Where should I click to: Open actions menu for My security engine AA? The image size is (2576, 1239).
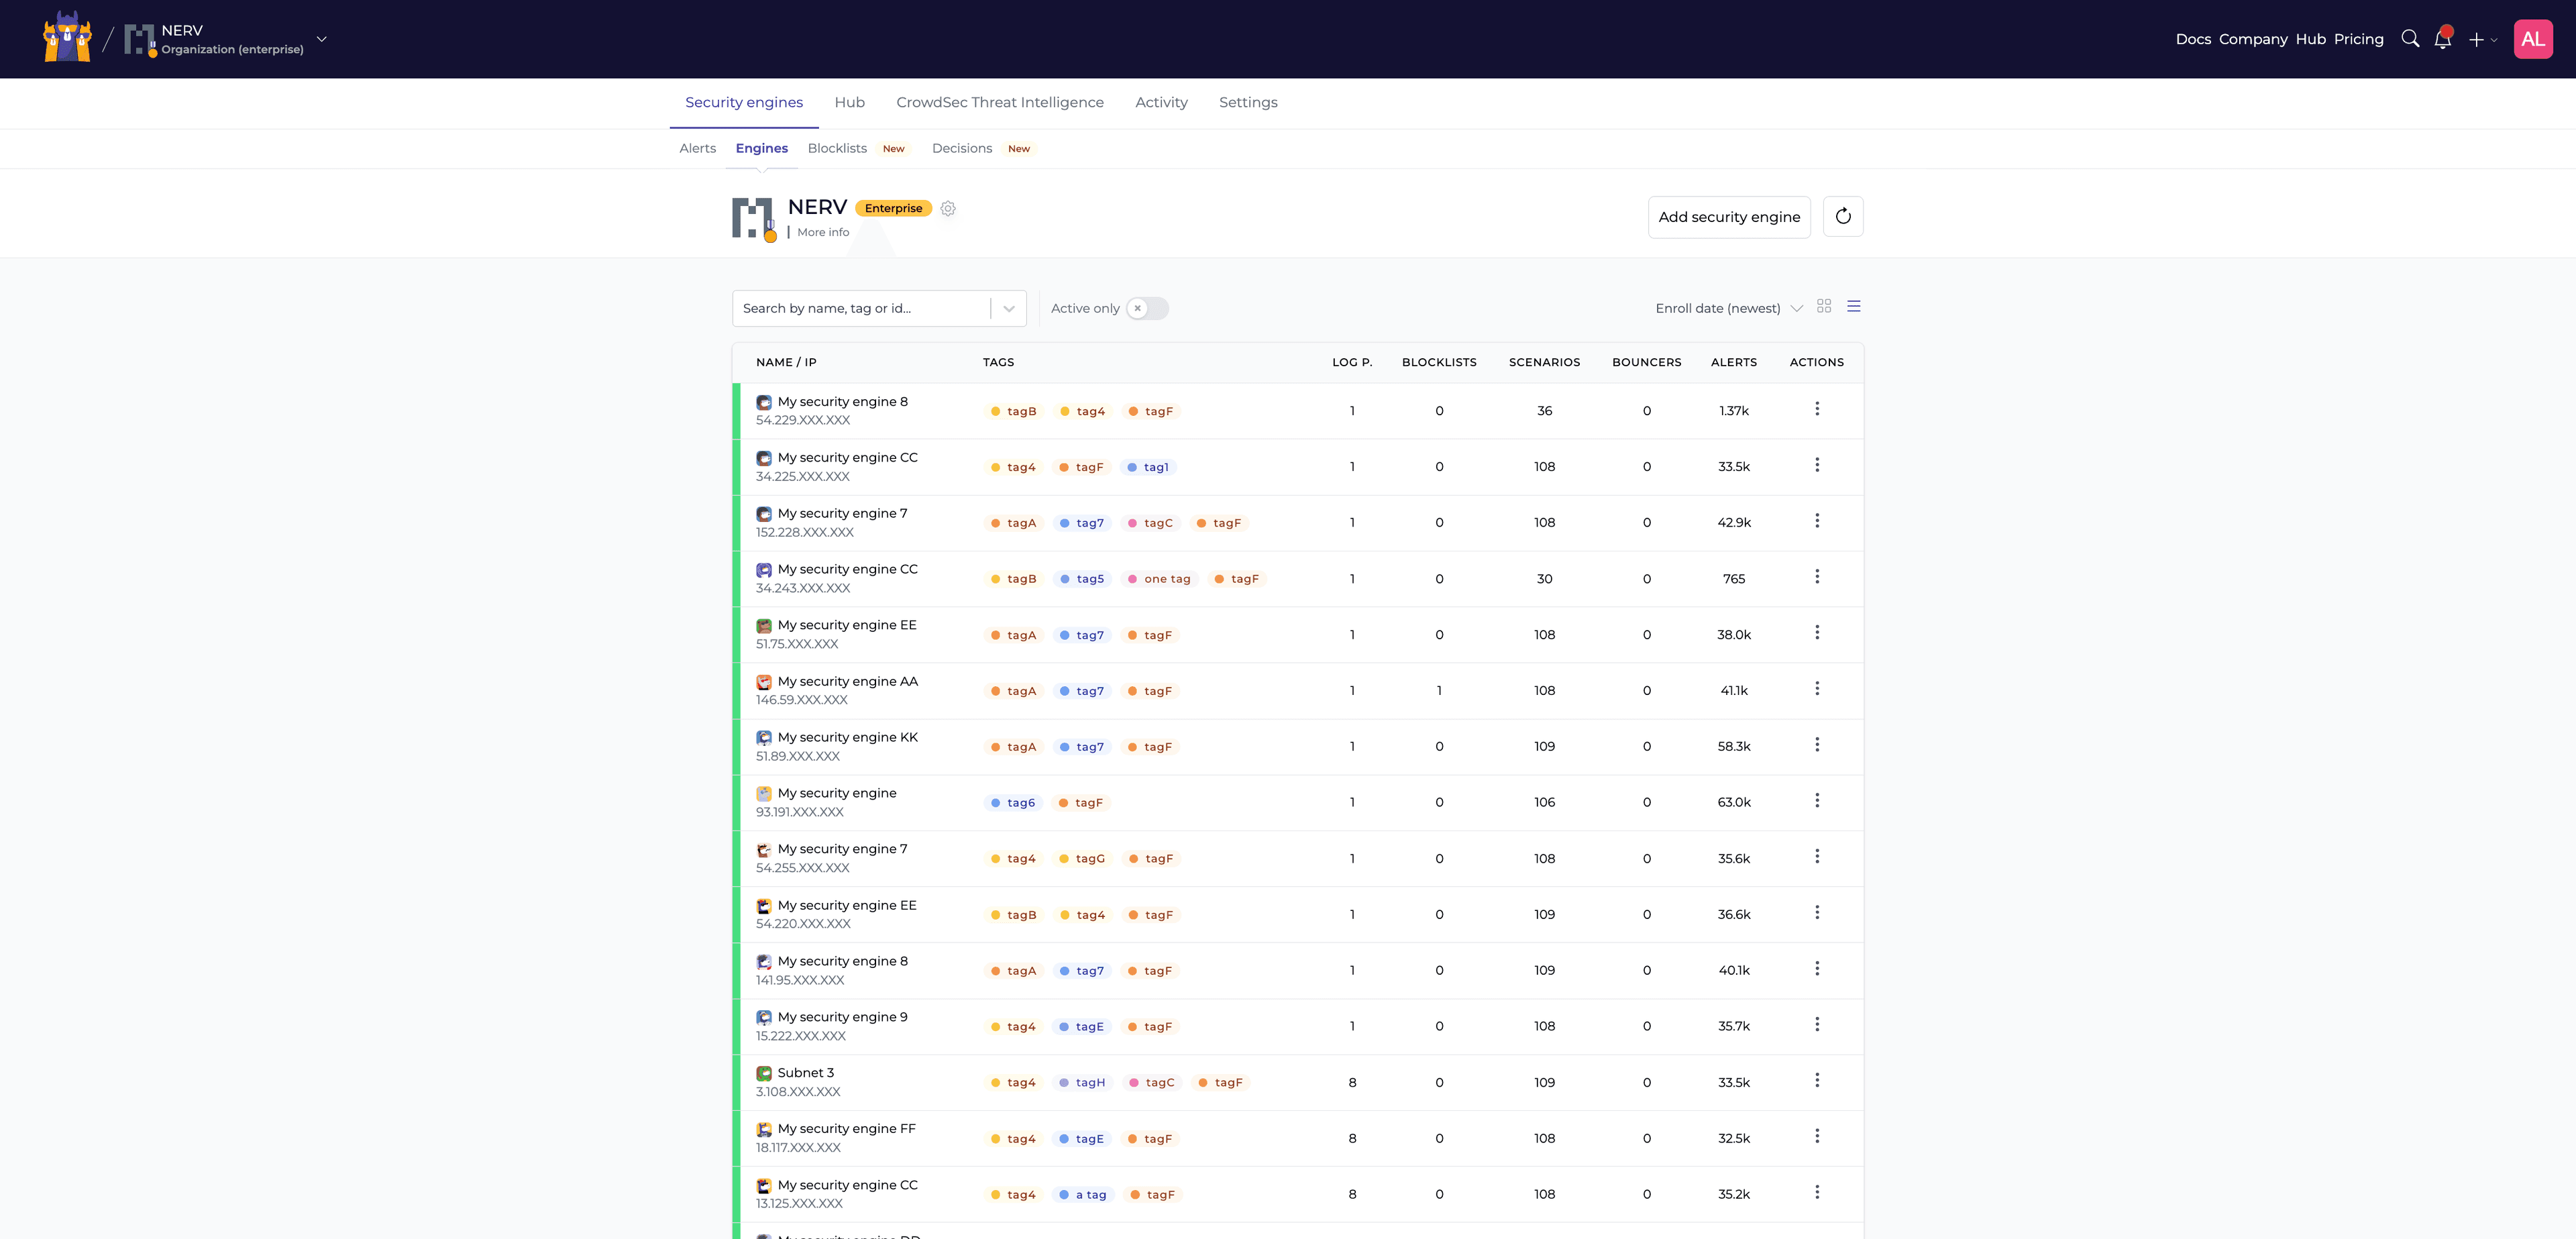(1817, 689)
